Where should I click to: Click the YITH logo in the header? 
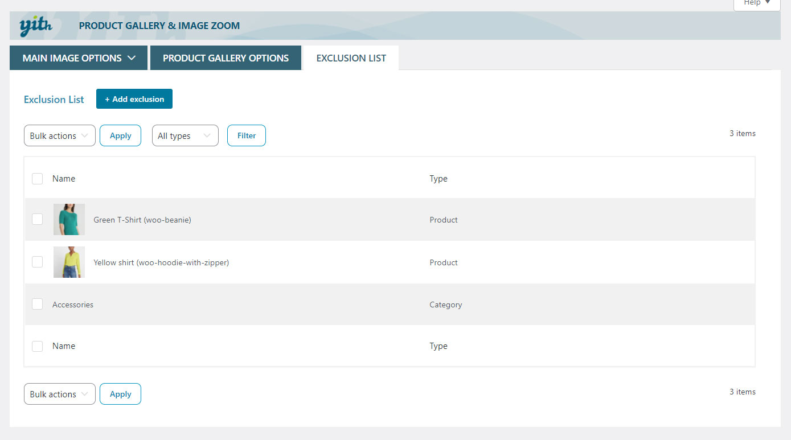pyautogui.click(x=36, y=26)
